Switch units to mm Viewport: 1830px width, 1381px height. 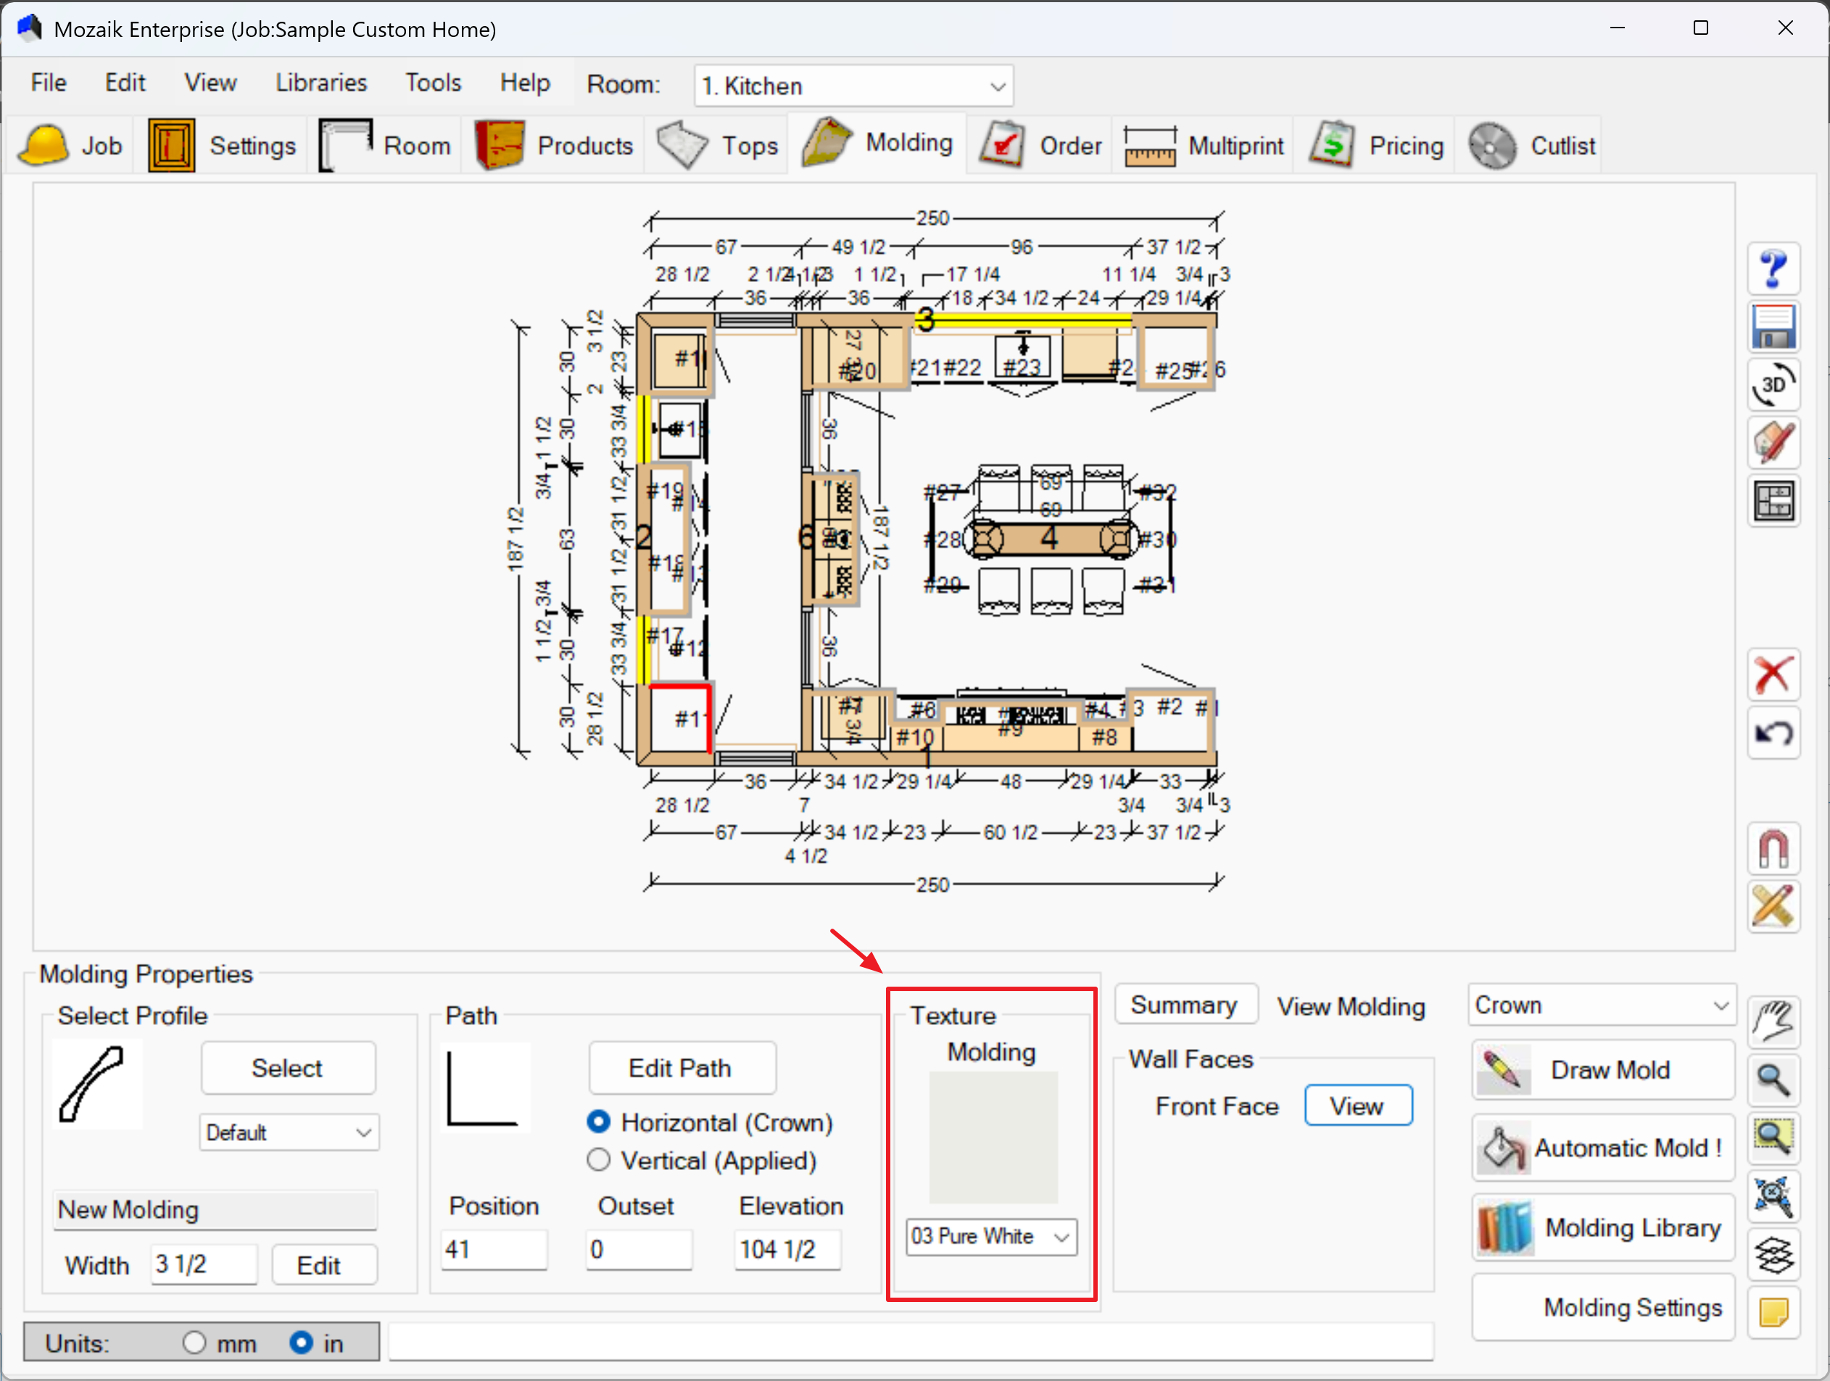coord(194,1342)
